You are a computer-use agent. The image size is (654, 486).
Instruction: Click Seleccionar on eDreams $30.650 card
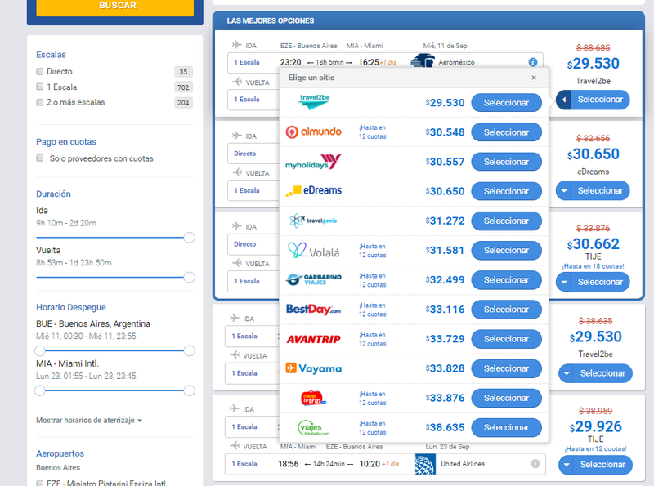coord(600,190)
